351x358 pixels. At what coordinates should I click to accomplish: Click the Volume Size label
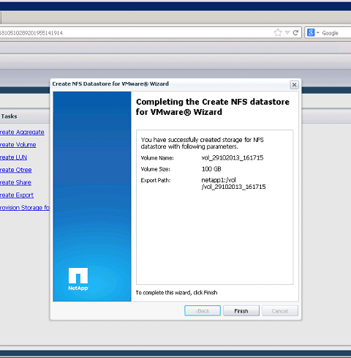coord(155,169)
